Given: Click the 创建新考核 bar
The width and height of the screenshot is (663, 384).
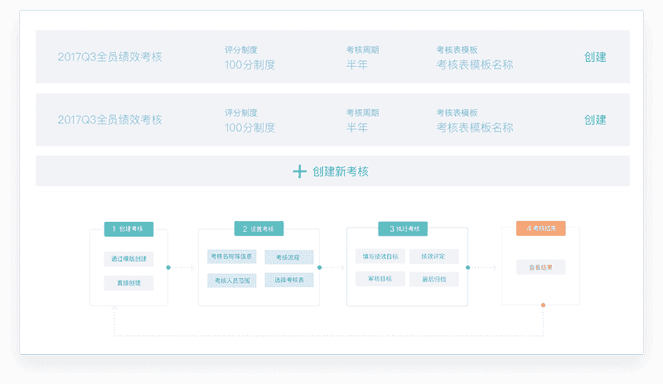Looking at the screenshot, I should coord(332,171).
